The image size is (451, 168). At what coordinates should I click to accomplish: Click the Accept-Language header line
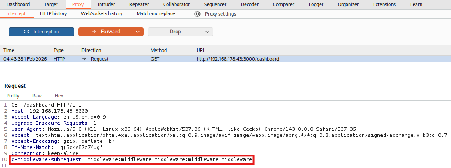tap(59, 117)
